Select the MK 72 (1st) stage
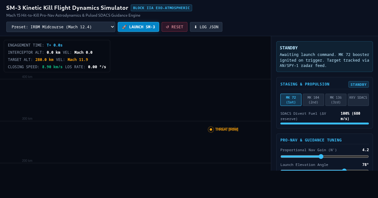 291,100
